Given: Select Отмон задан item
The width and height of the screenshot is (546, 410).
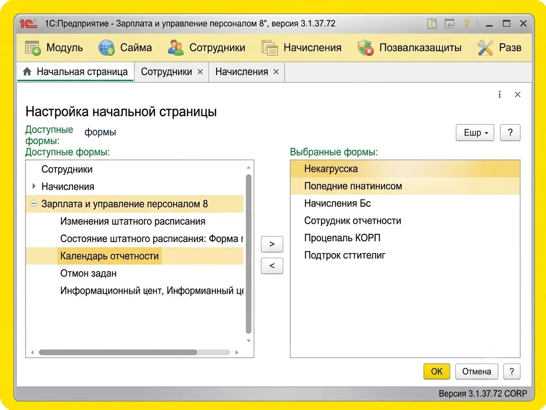Looking at the screenshot, I should (x=135, y=273).
